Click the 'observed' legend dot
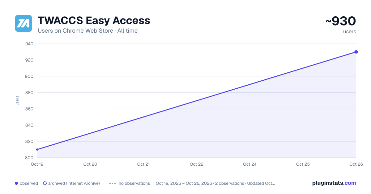Screen dimensions: 371x194 tap(16, 183)
